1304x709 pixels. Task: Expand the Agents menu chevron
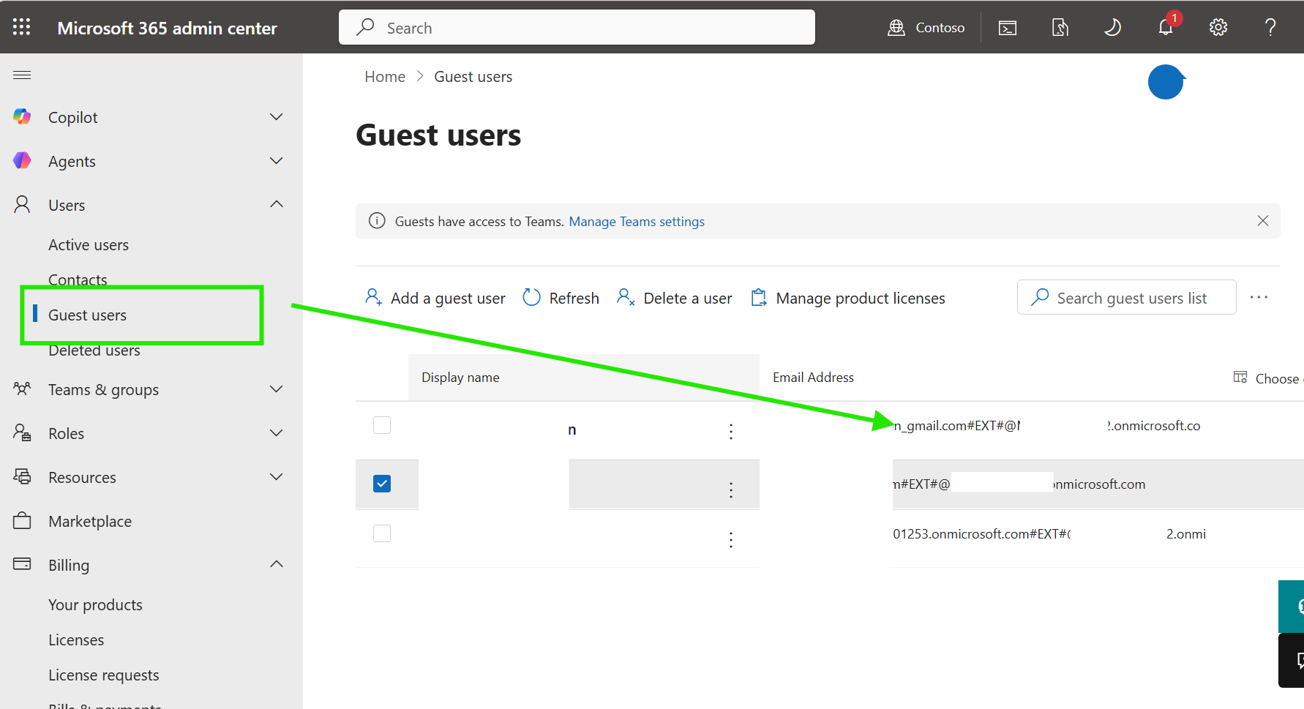click(277, 161)
